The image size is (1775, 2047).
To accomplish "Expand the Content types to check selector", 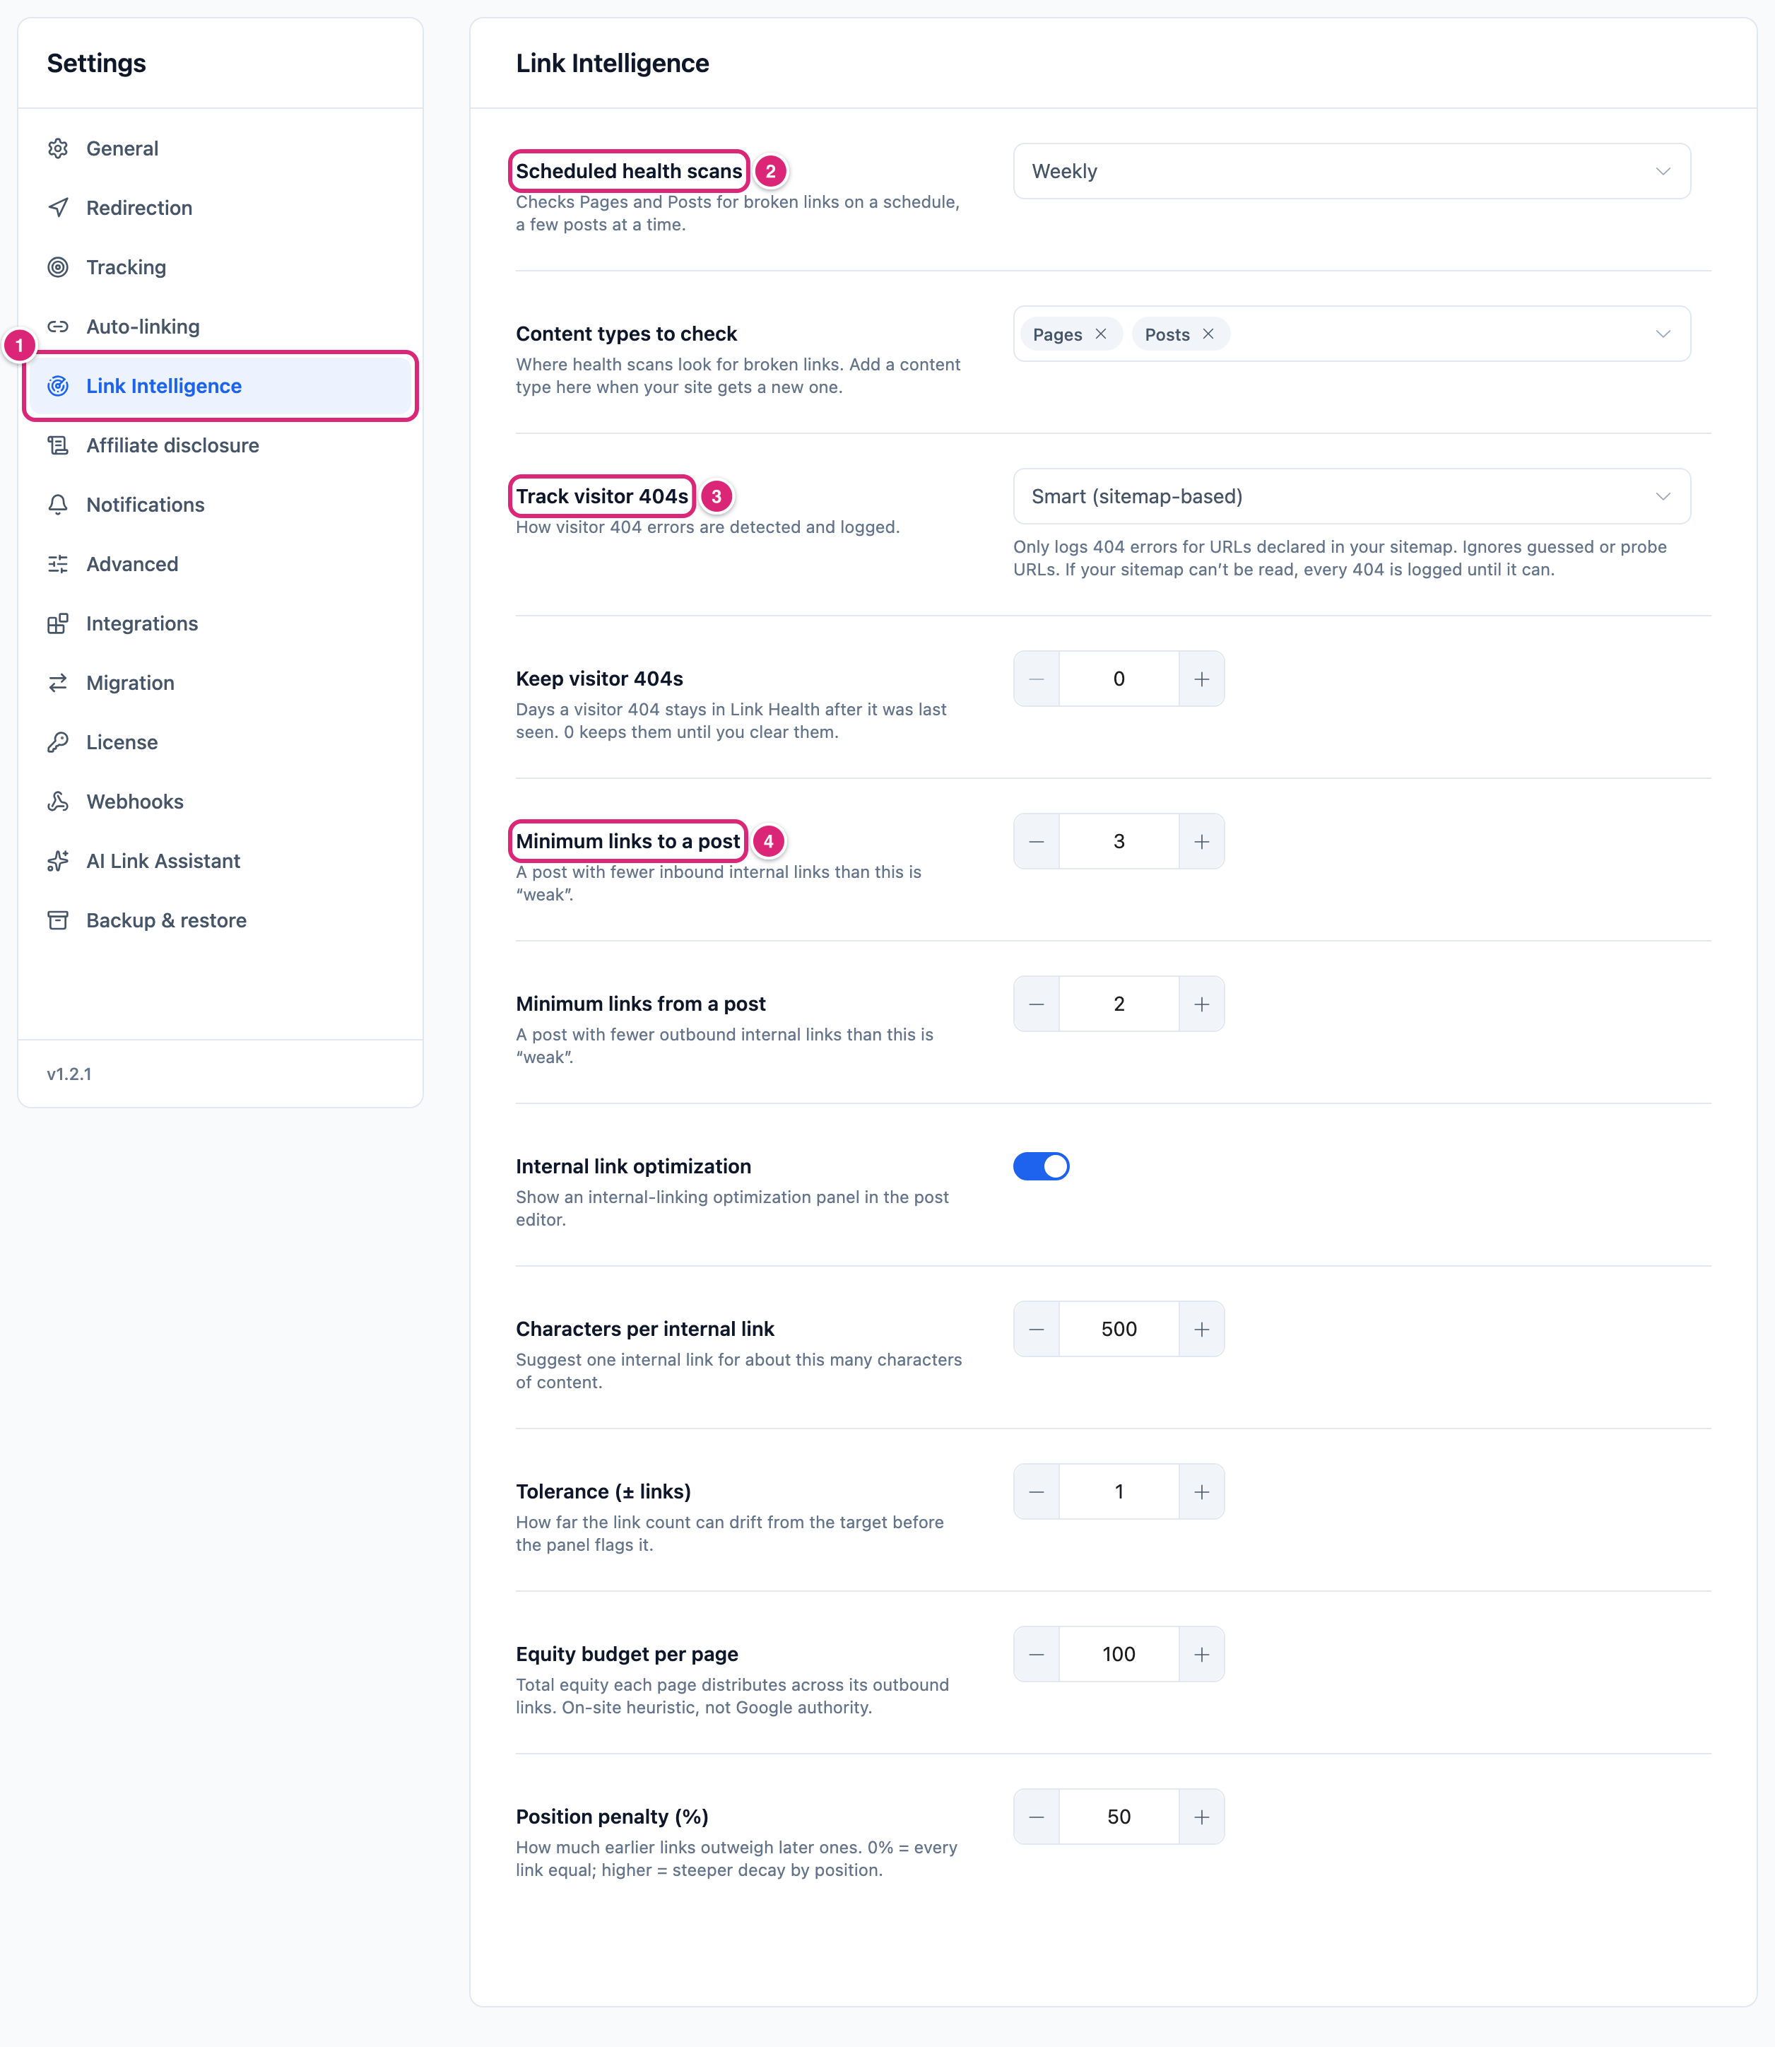I will (x=1662, y=334).
